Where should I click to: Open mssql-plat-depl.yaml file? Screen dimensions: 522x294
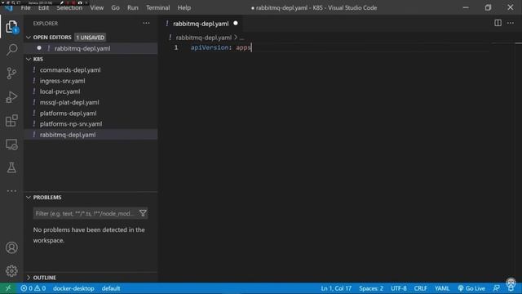pyautogui.click(x=69, y=102)
